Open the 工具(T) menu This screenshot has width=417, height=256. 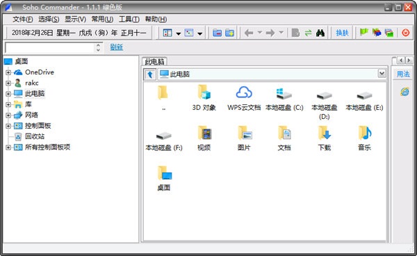[129, 19]
